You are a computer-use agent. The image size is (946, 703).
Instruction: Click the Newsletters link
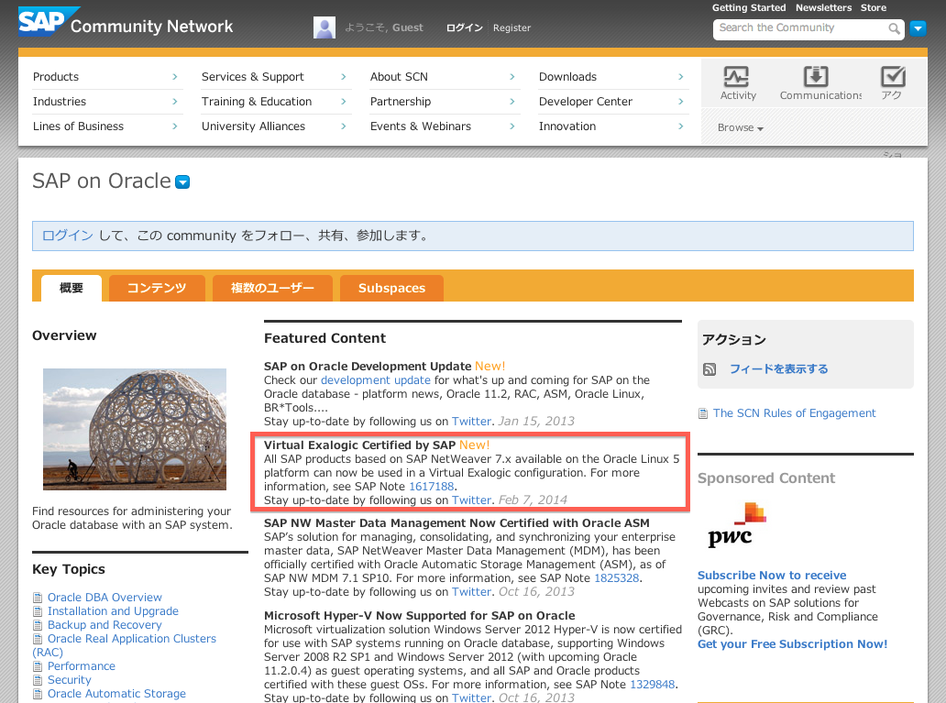click(x=823, y=8)
